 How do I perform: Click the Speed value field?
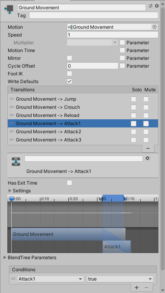(x=113, y=35)
